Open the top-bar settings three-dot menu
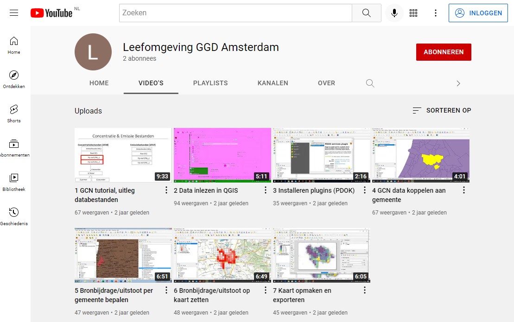The image size is (514, 322). [x=436, y=13]
